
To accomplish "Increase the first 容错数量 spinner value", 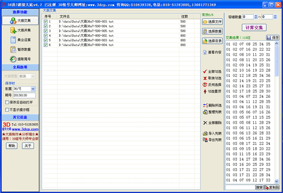I will [x=255, y=15].
